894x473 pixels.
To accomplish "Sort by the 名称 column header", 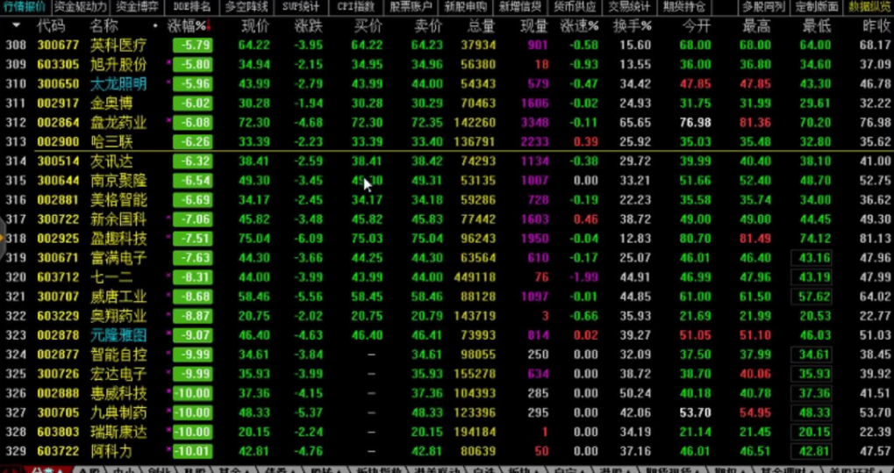I will coord(104,25).
